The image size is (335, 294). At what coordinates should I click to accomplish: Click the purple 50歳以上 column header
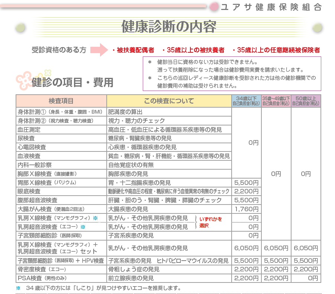[x=306, y=101]
